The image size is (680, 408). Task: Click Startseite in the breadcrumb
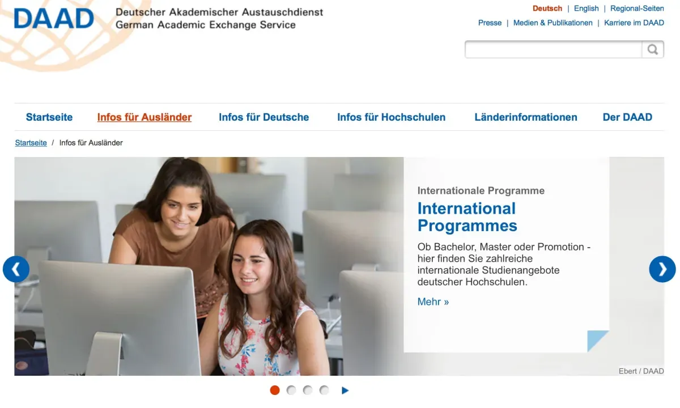(31, 143)
